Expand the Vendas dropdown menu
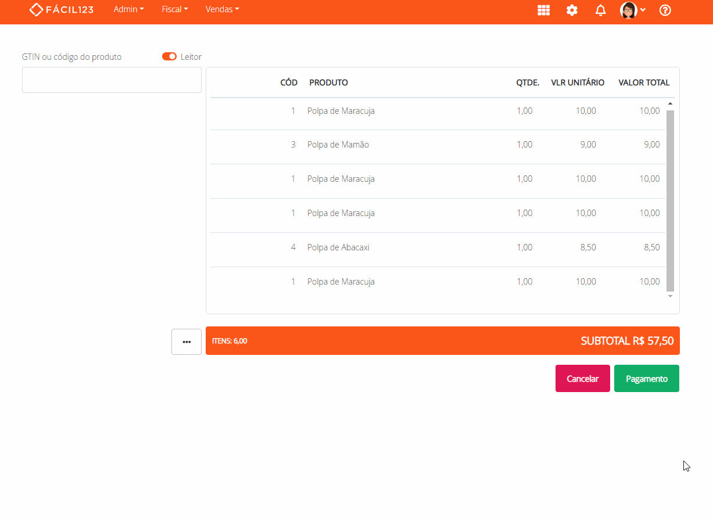Viewport: 713px width, 521px height. click(x=222, y=9)
